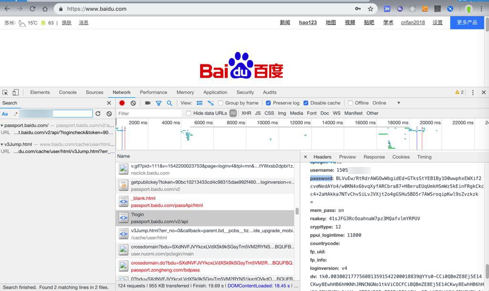Click the network Filter text box
The width and height of the screenshot is (489, 291).
click(x=149, y=114)
